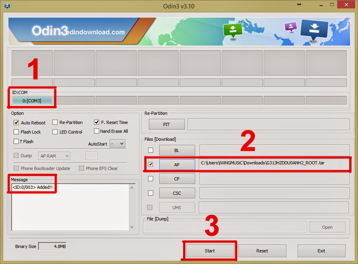Click the PIT button
Image resolution: width=358 pixels, height=264 pixels.
[166, 124]
